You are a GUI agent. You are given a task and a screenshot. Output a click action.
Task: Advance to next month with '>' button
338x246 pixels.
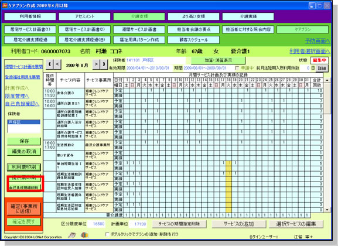[x=96, y=64]
